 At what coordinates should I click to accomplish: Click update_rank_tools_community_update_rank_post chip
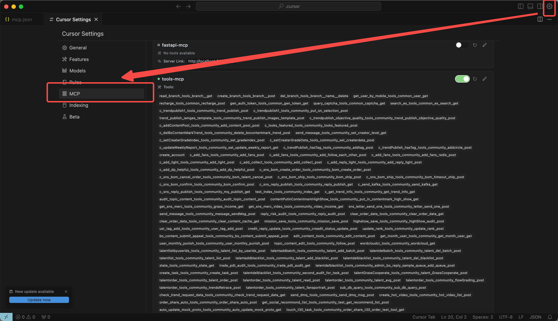pos(403,229)
